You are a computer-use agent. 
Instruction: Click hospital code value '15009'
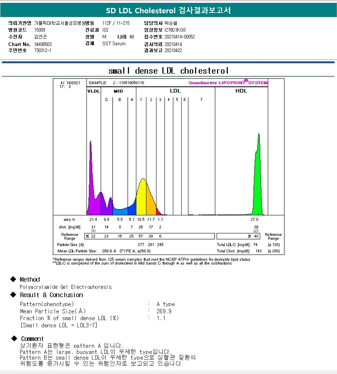(x=40, y=30)
